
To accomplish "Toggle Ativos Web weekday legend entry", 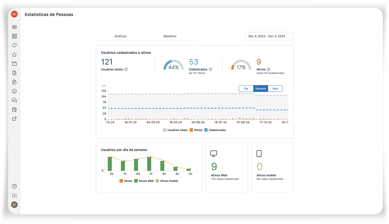I will click(144, 181).
